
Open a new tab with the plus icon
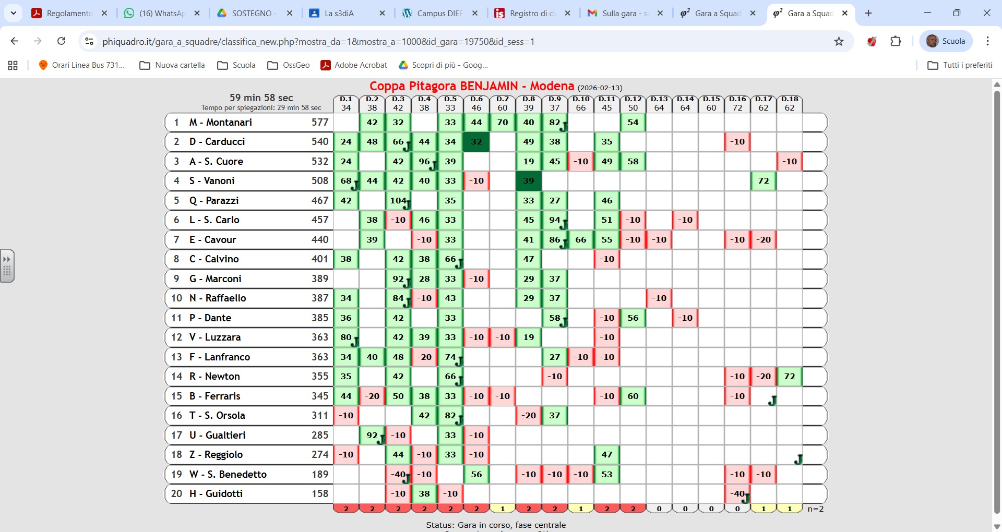(868, 13)
